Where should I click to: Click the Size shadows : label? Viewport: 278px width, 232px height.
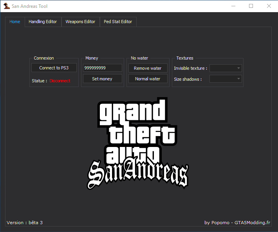click(188, 79)
